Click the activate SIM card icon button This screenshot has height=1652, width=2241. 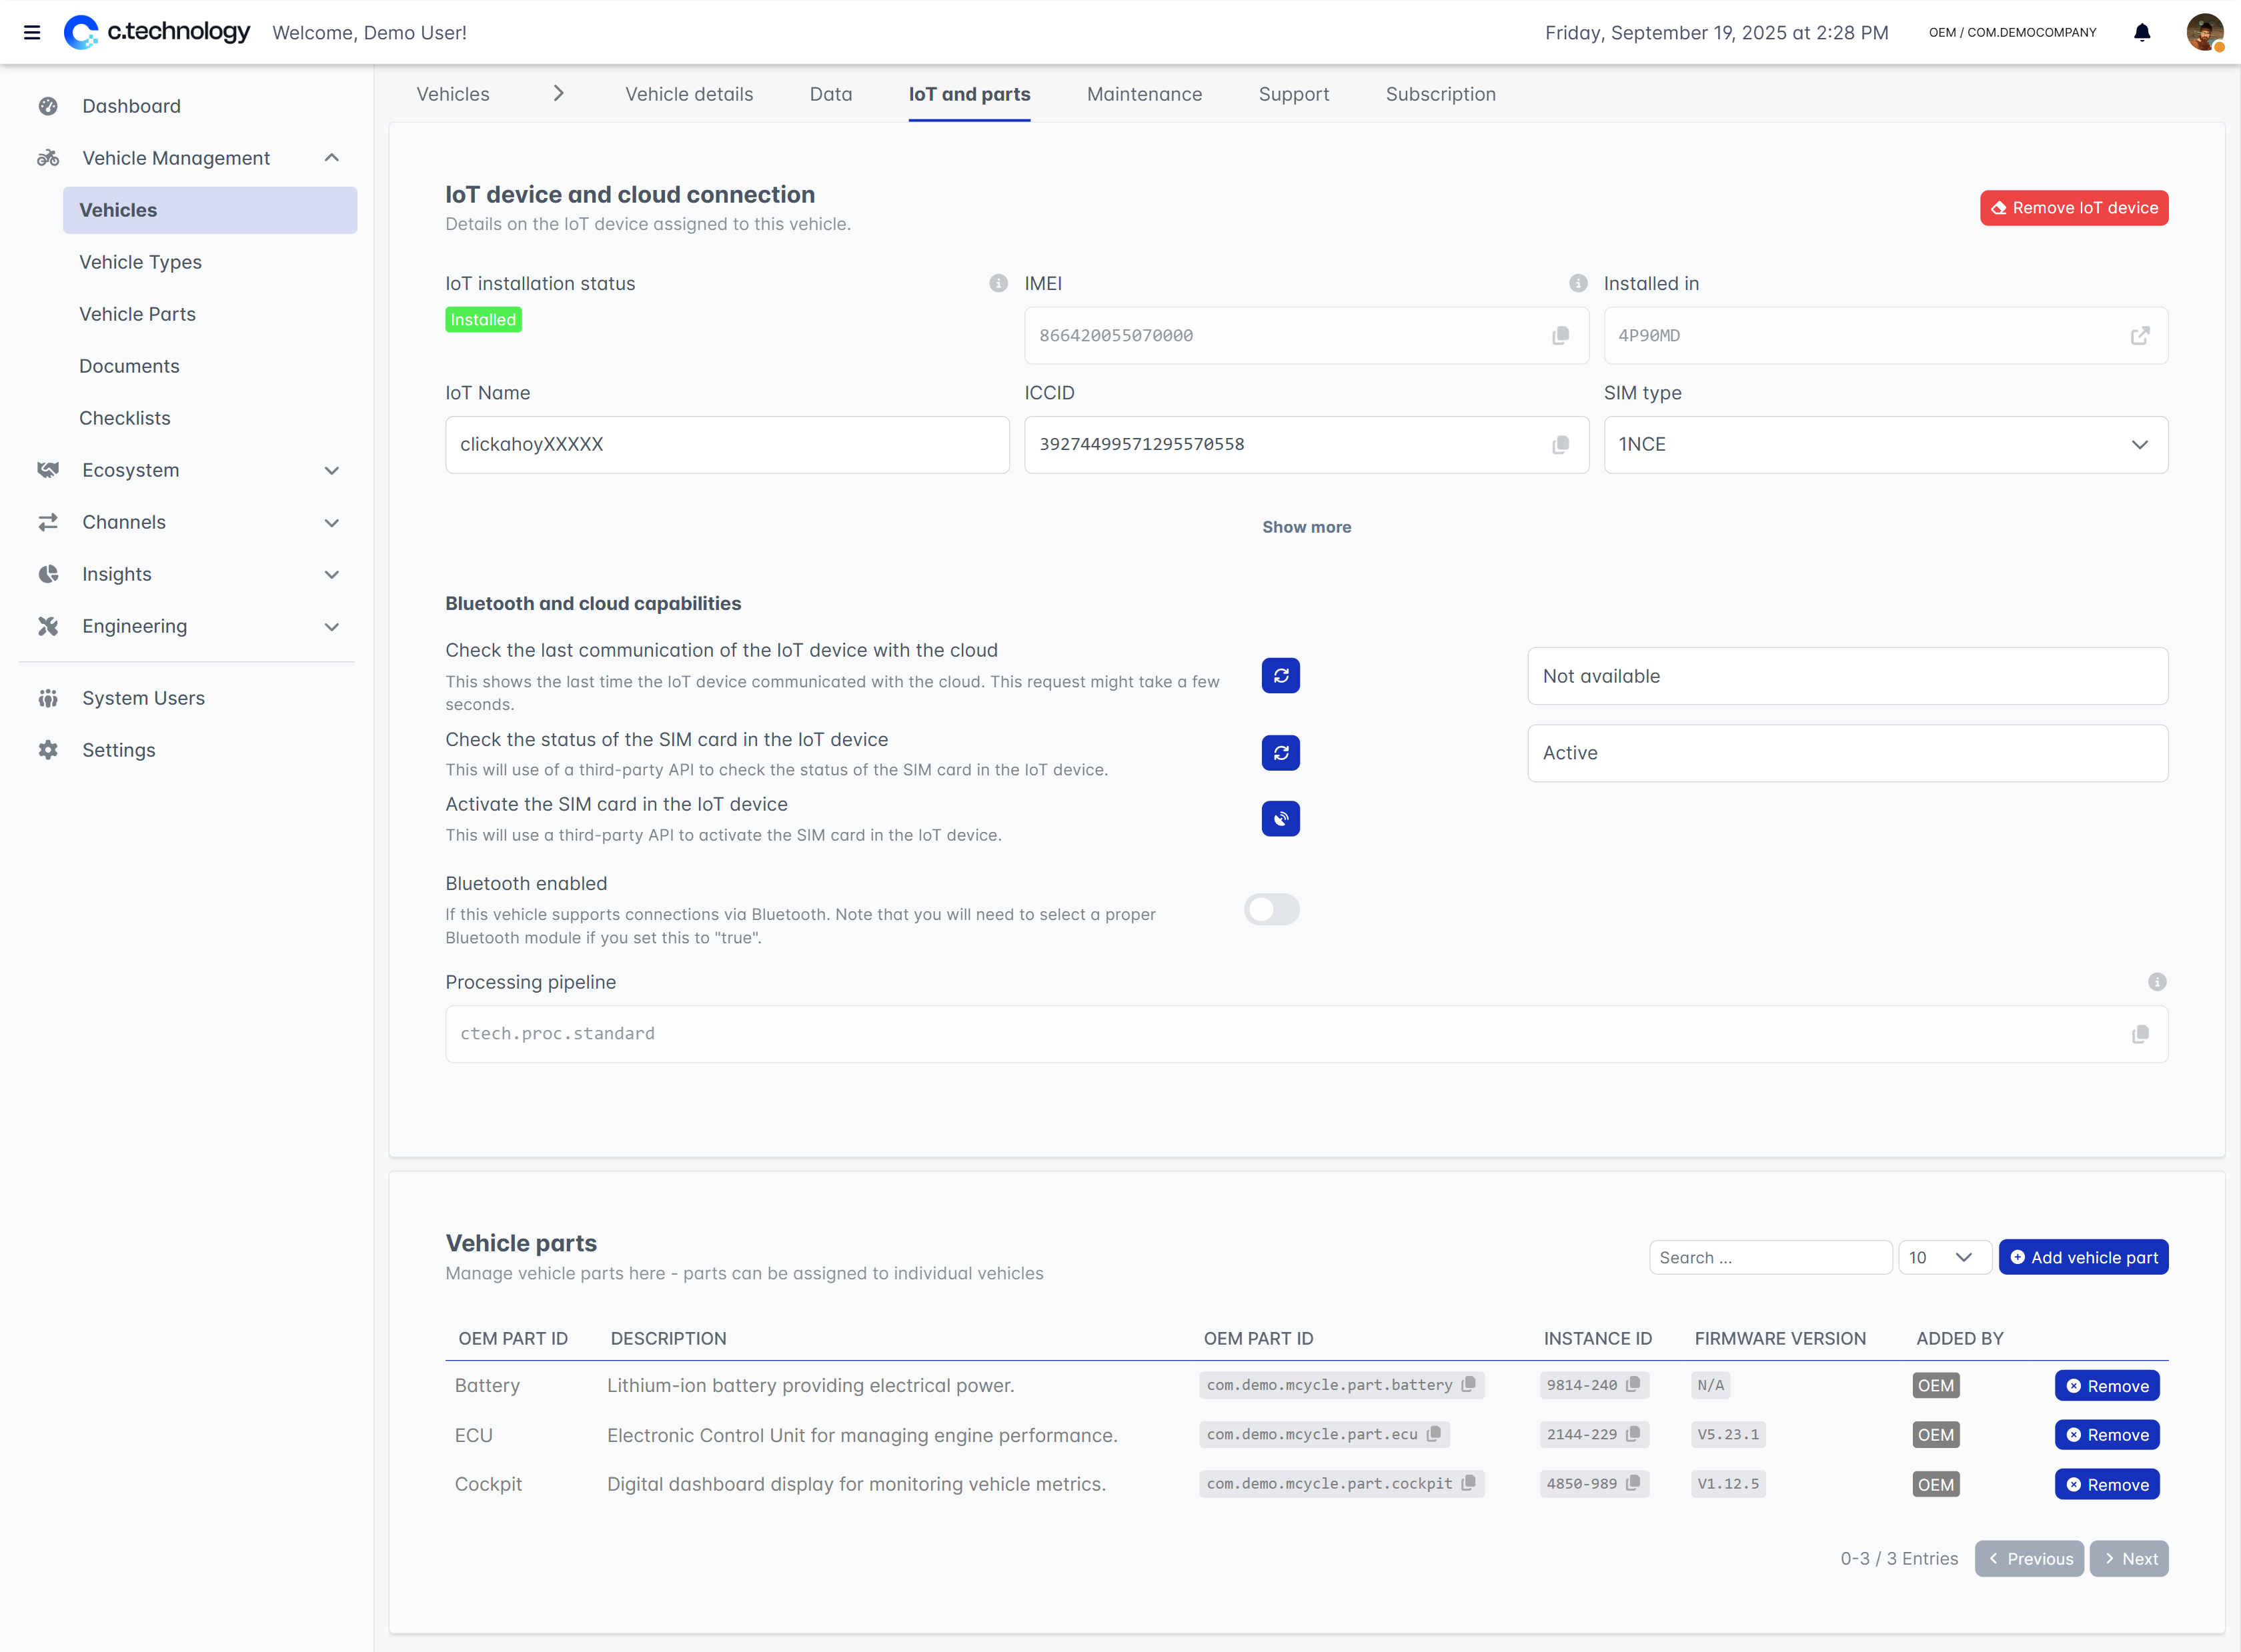click(1279, 819)
